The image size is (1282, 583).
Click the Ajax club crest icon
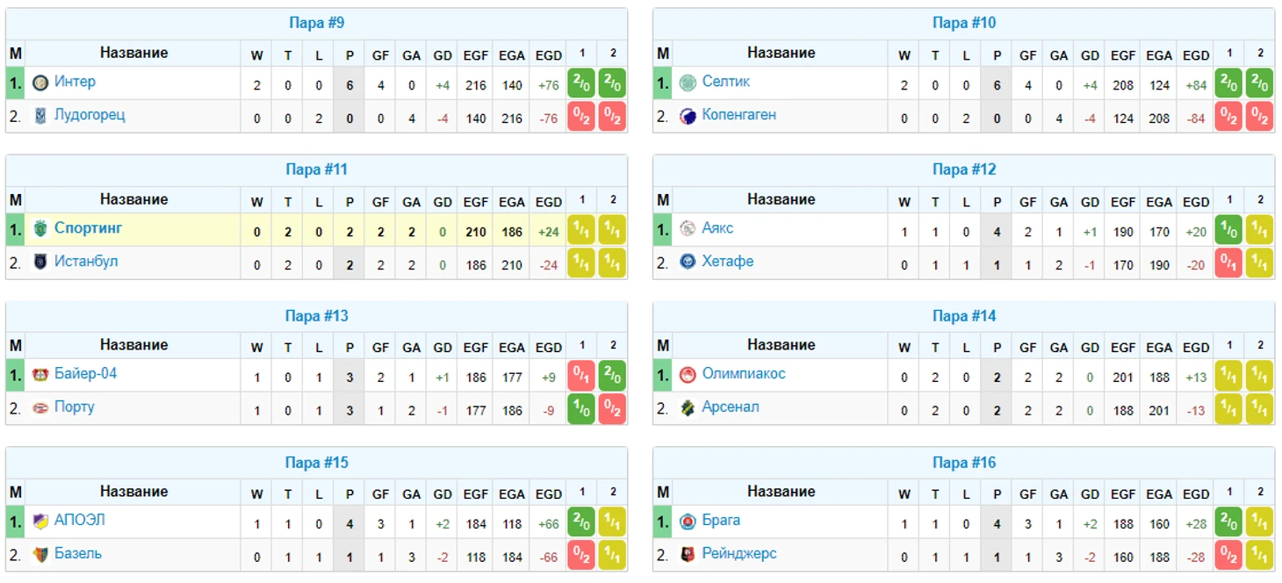[x=688, y=229]
